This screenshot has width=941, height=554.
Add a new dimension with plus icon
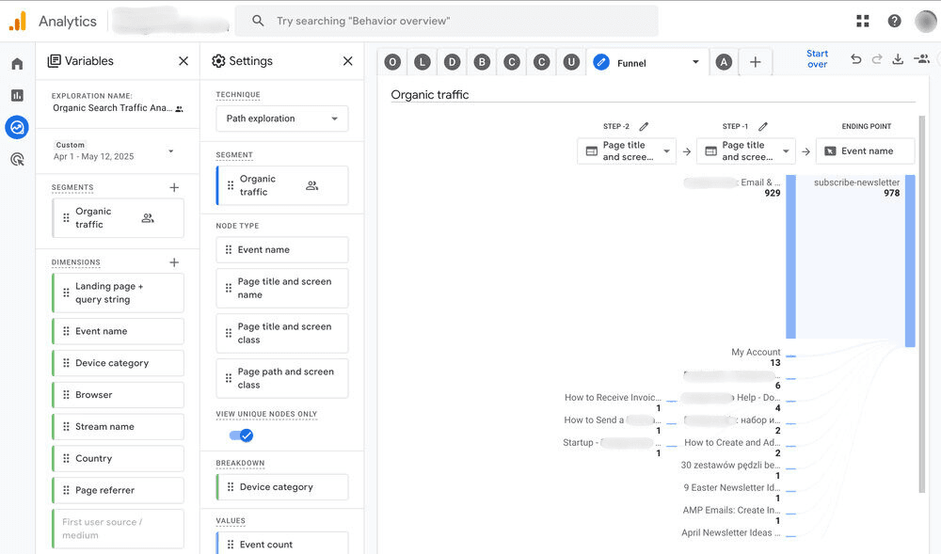click(x=174, y=262)
